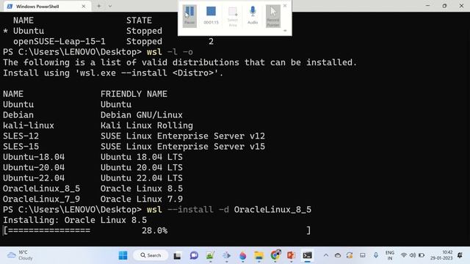This screenshot has height=264, width=470.
Task: Open a new PowerShell tab with plus
Action: point(98,6)
